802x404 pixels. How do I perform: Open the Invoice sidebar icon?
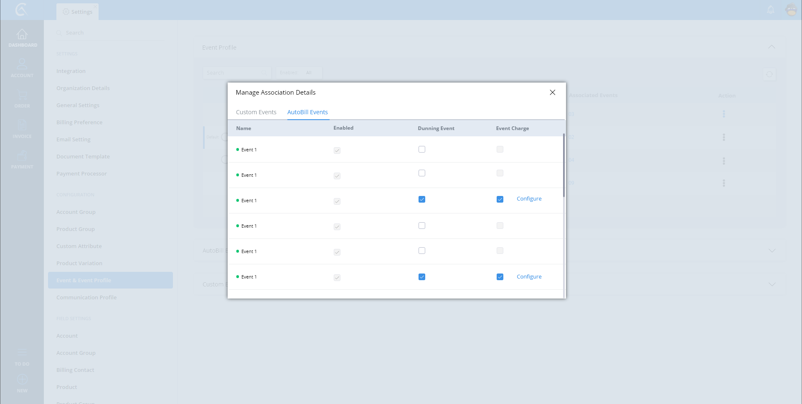pos(22,125)
